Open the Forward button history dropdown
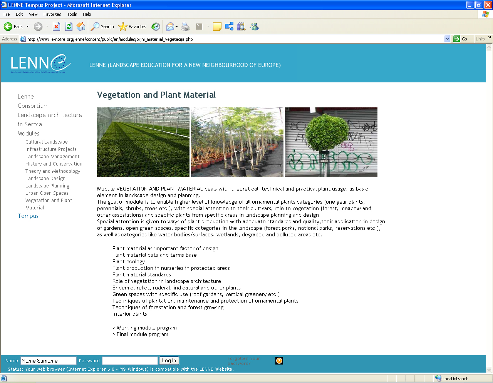493x383 pixels. click(x=47, y=27)
